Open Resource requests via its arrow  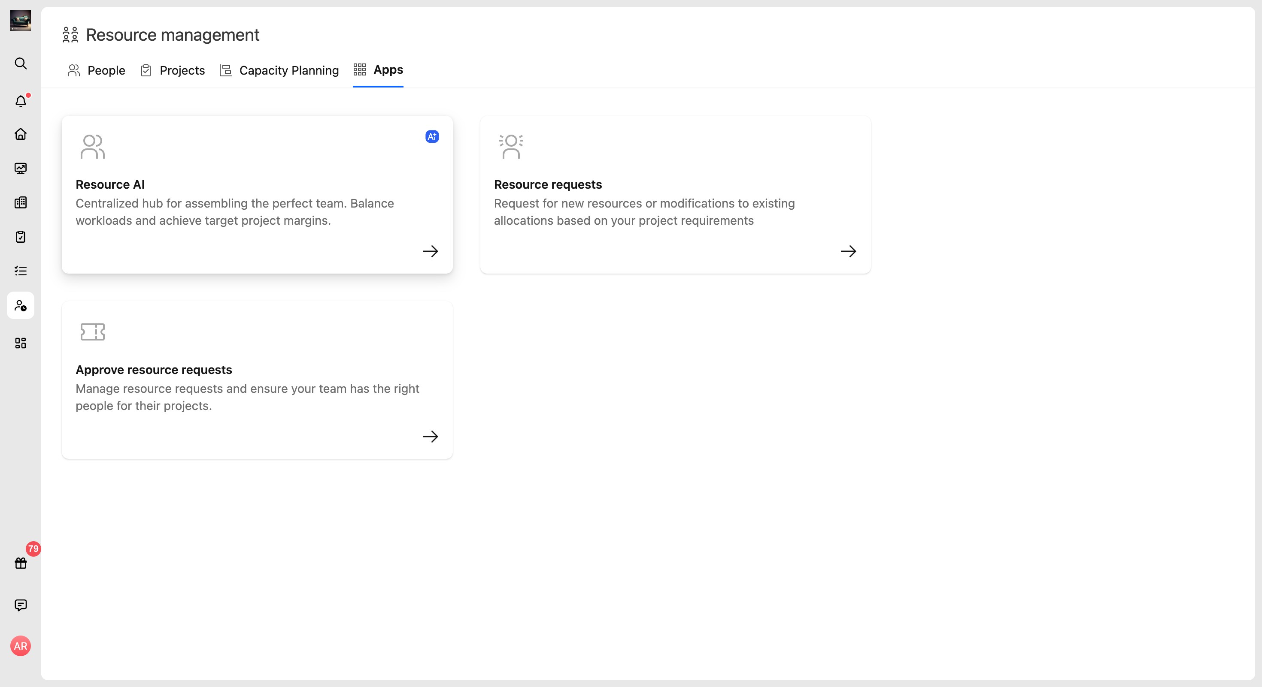pos(849,251)
